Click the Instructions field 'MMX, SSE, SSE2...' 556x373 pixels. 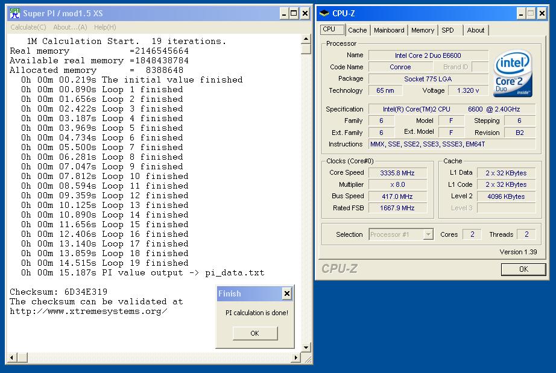click(452, 144)
